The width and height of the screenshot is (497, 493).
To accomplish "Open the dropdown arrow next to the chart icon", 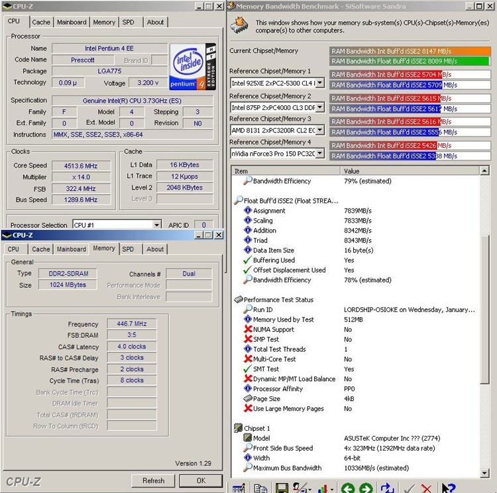I will [332, 489].
